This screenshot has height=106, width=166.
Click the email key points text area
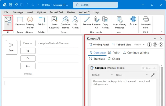point(124,92)
